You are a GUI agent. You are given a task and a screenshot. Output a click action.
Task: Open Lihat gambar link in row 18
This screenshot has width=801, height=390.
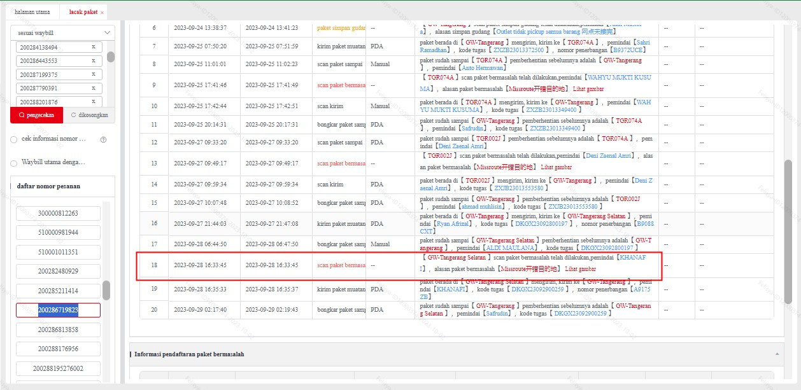click(581, 269)
